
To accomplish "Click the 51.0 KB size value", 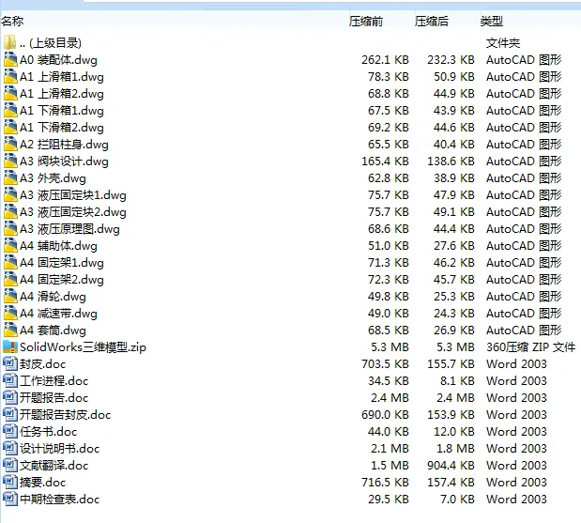I will [389, 246].
